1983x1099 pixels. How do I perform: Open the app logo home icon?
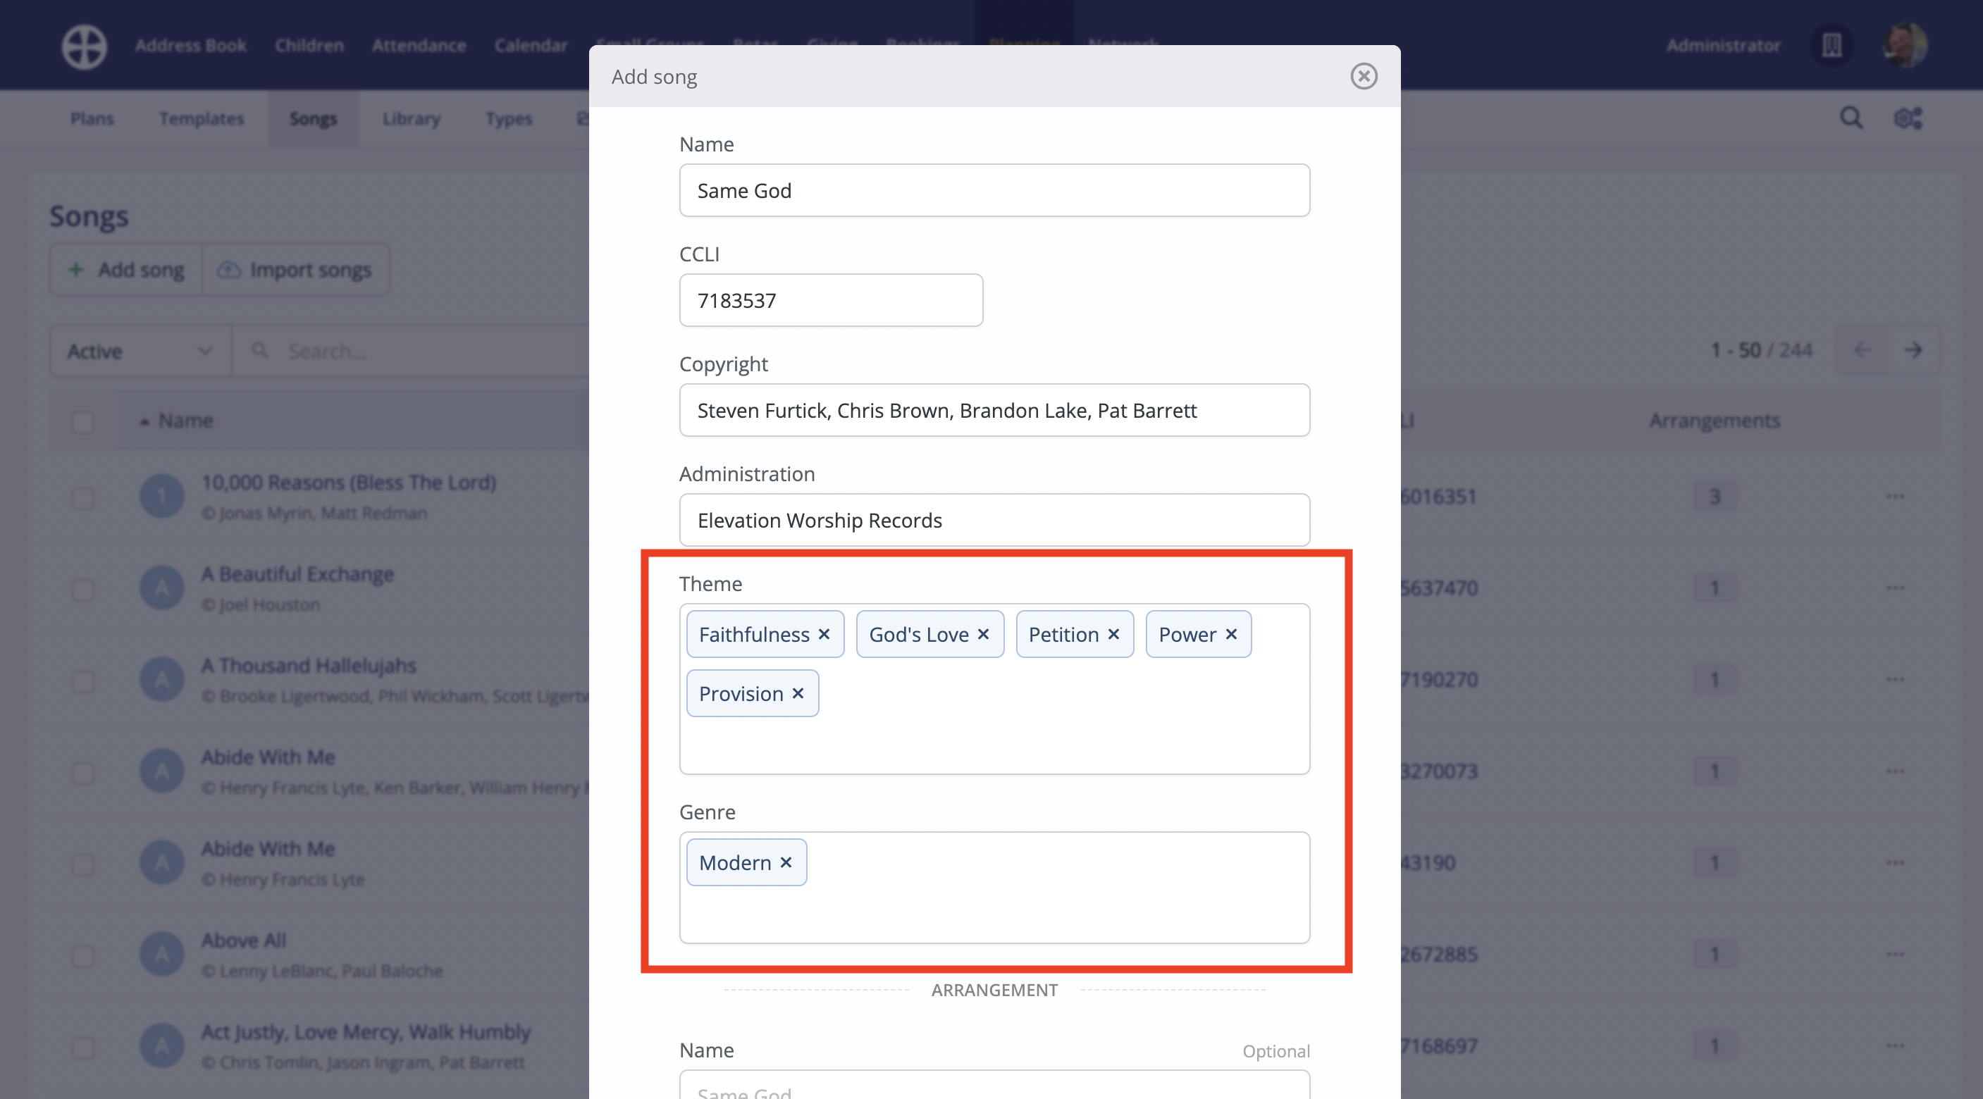click(x=84, y=46)
